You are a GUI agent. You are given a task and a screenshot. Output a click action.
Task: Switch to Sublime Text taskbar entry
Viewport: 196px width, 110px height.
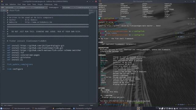62,108
